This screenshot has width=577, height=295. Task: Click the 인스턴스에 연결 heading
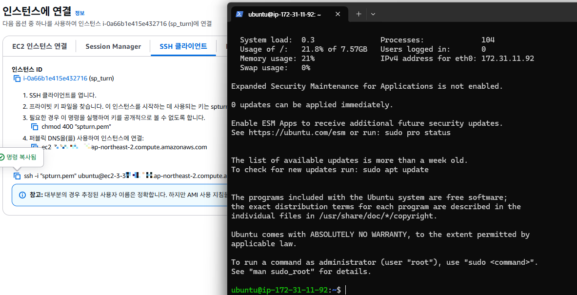(37, 11)
